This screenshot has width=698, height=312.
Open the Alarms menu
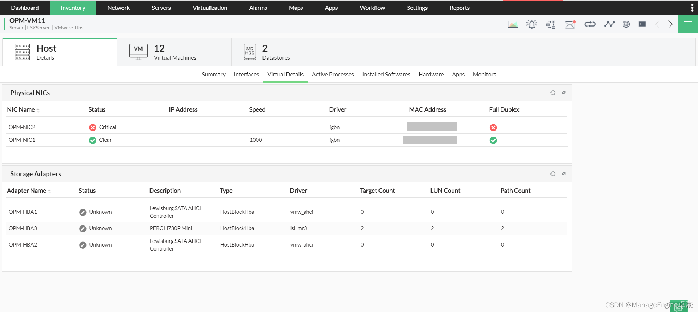coord(258,8)
